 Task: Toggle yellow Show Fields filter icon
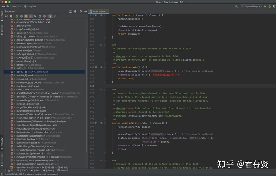pos(26,16)
